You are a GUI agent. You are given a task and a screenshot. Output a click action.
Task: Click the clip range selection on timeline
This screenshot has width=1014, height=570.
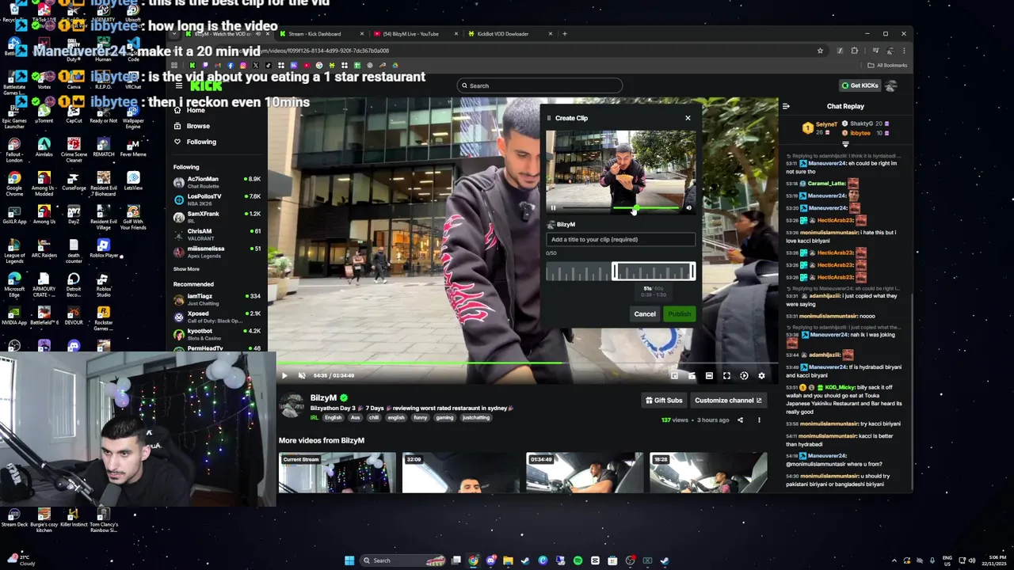point(654,272)
